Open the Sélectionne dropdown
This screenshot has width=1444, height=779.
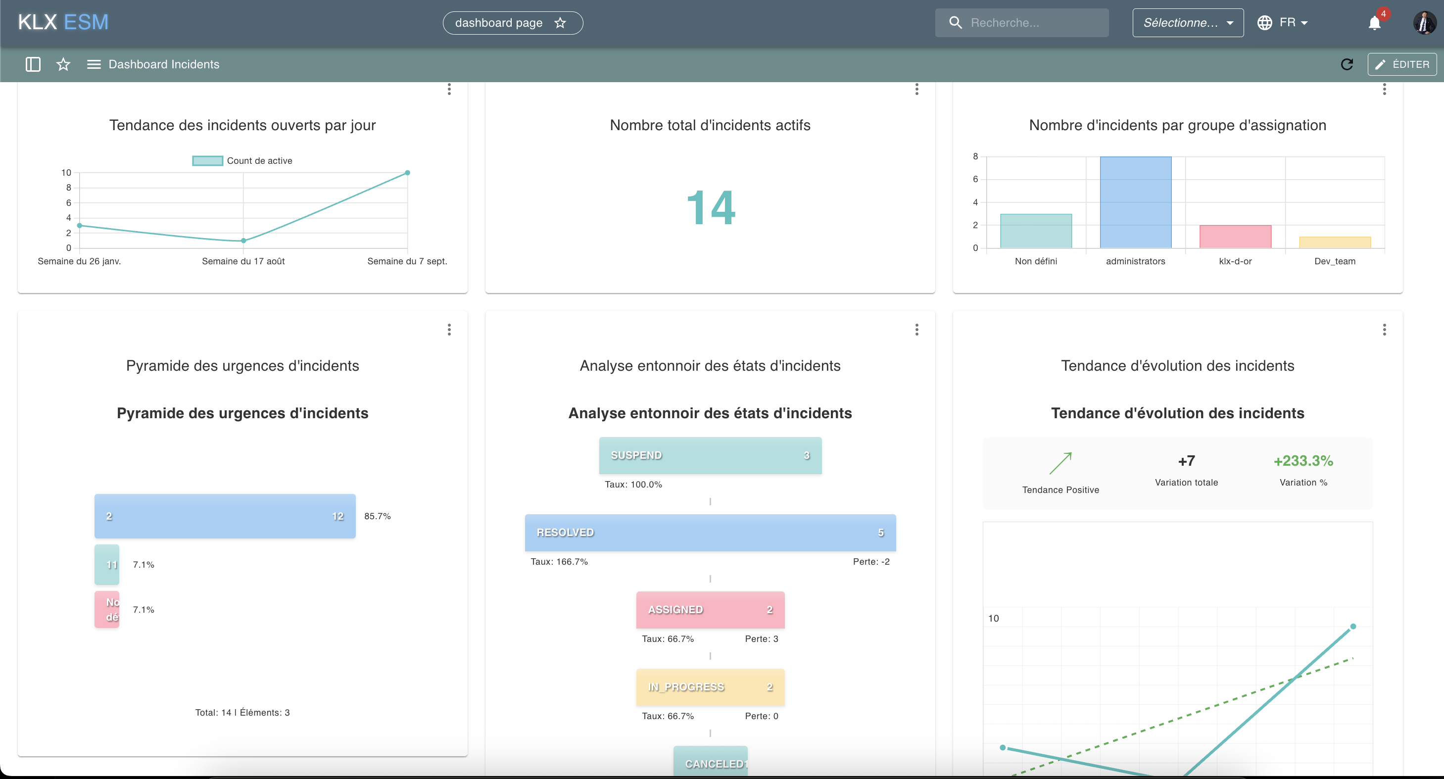point(1188,22)
